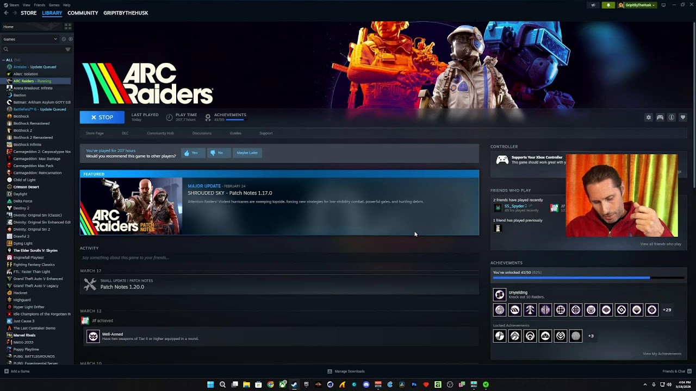Viewport: 696px width, 391px height.
Task: View all friends who play
Action: tap(661, 244)
